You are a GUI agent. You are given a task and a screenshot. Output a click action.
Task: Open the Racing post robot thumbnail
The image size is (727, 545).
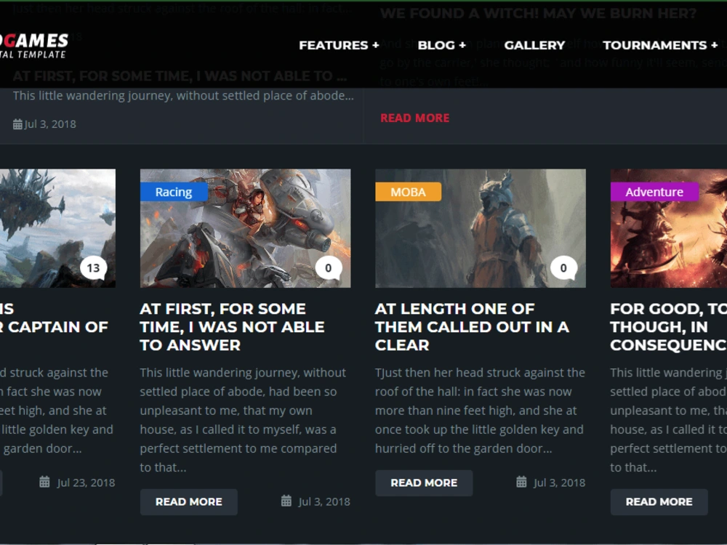pos(245,228)
